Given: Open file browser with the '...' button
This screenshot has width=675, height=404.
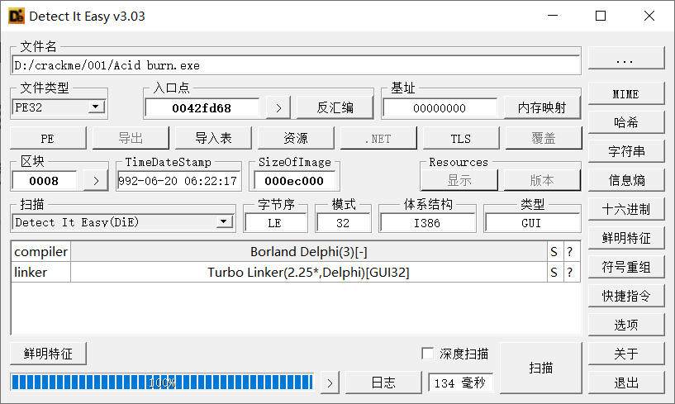Looking at the screenshot, I should coord(626,58).
